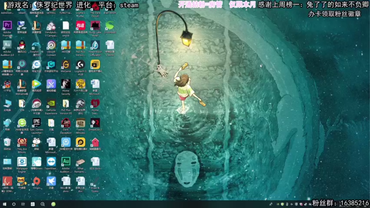Open the PowerWash Simulator shortcut
The height and width of the screenshot is (208, 370).
[x=95, y=45]
